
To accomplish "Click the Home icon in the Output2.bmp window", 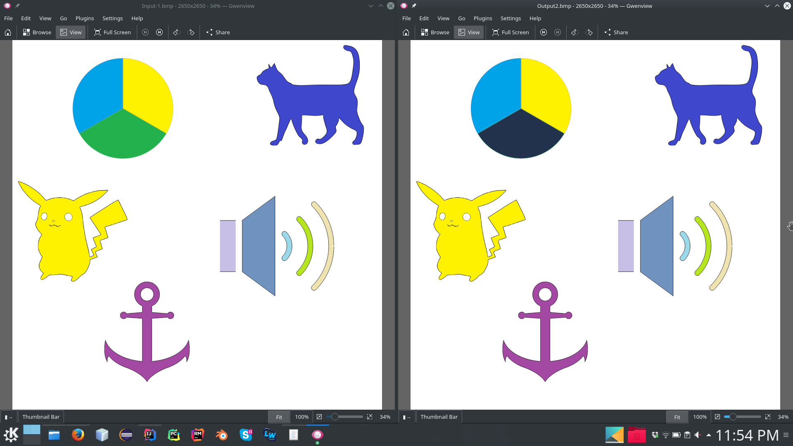I will click(x=406, y=32).
